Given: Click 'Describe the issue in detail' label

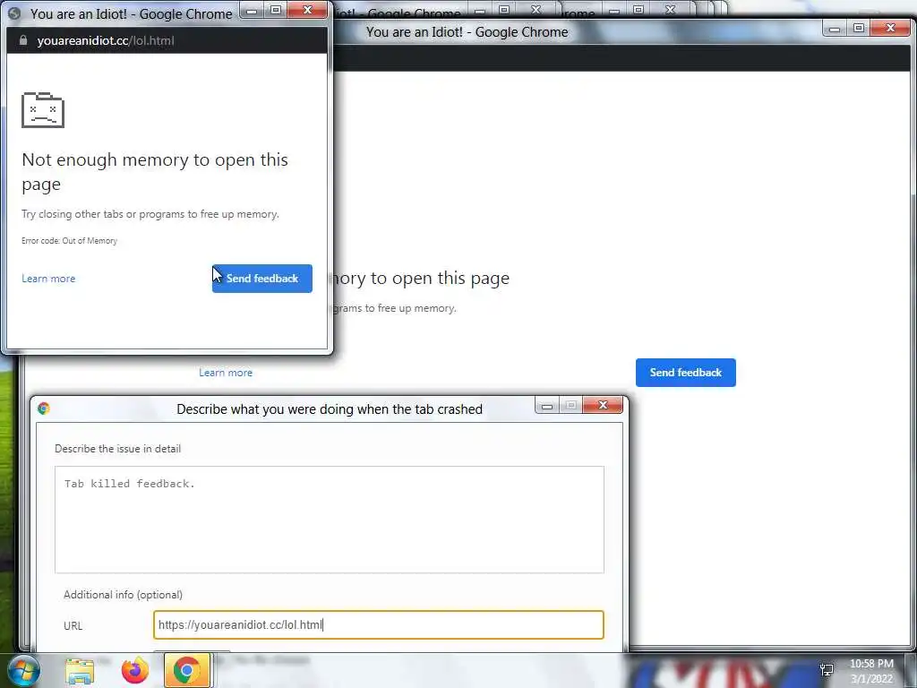Looking at the screenshot, I should pos(117,449).
